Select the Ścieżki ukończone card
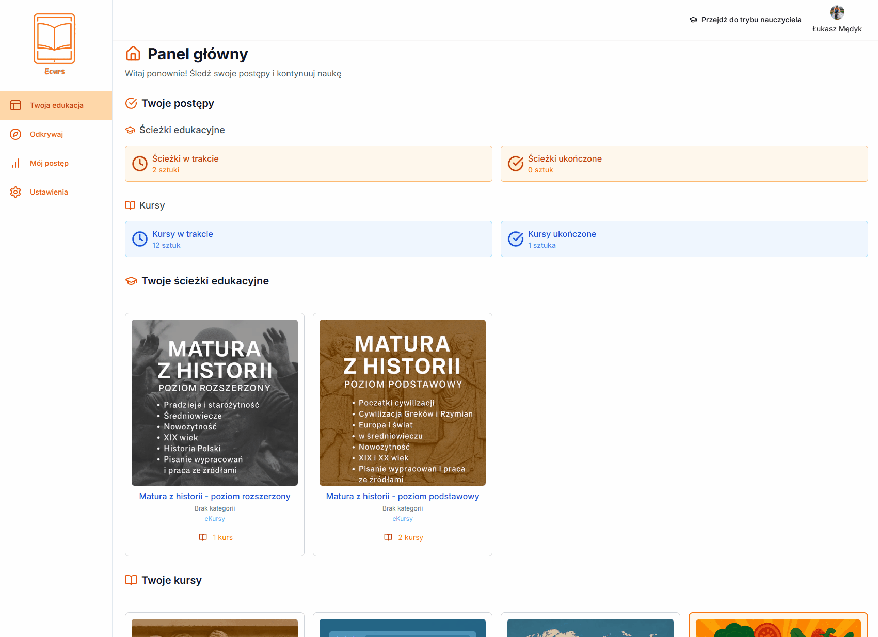The height and width of the screenshot is (637, 878). (684, 164)
